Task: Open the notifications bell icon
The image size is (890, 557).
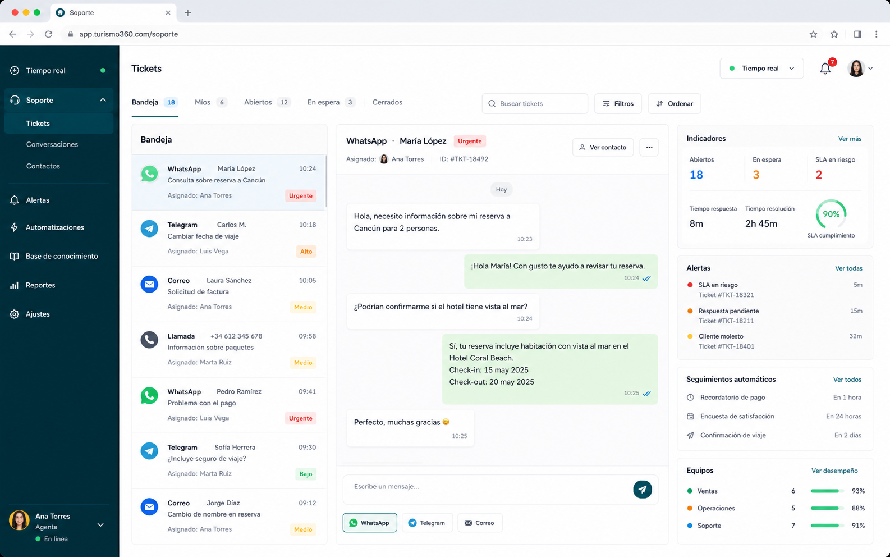Action: coord(825,69)
